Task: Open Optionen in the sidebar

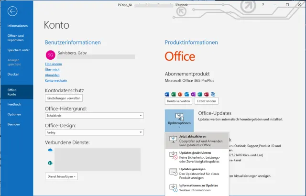Action: pos(14,114)
